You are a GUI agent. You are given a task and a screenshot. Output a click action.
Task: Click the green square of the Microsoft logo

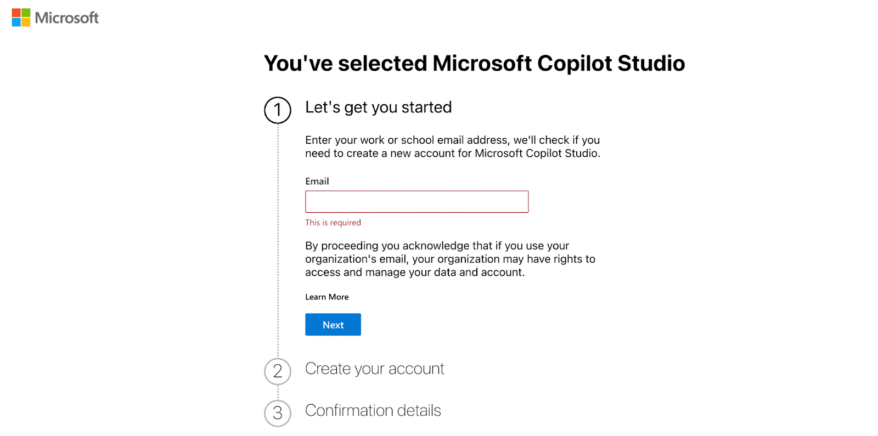coord(26,13)
